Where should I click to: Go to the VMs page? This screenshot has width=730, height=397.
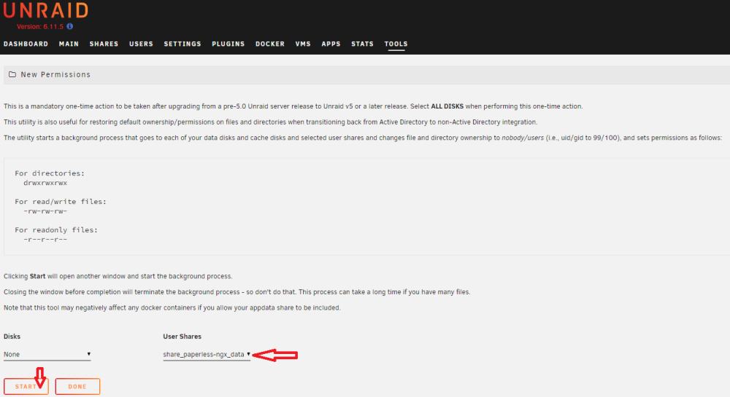pos(303,44)
